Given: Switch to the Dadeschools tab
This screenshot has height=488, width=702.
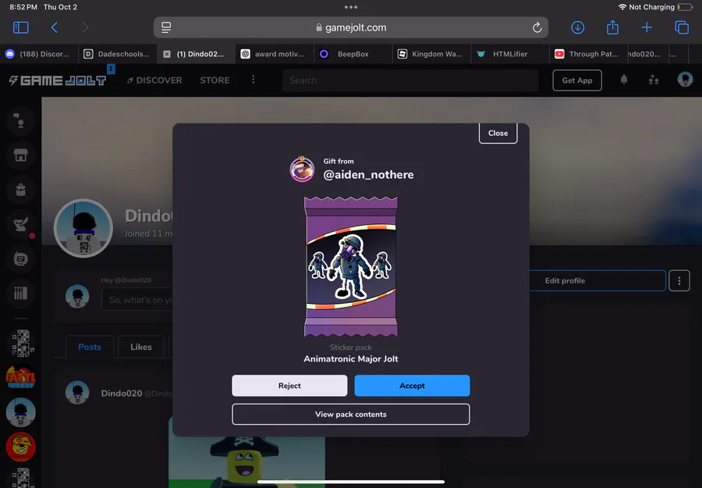Looking at the screenshot, I should tap(117, 54).
